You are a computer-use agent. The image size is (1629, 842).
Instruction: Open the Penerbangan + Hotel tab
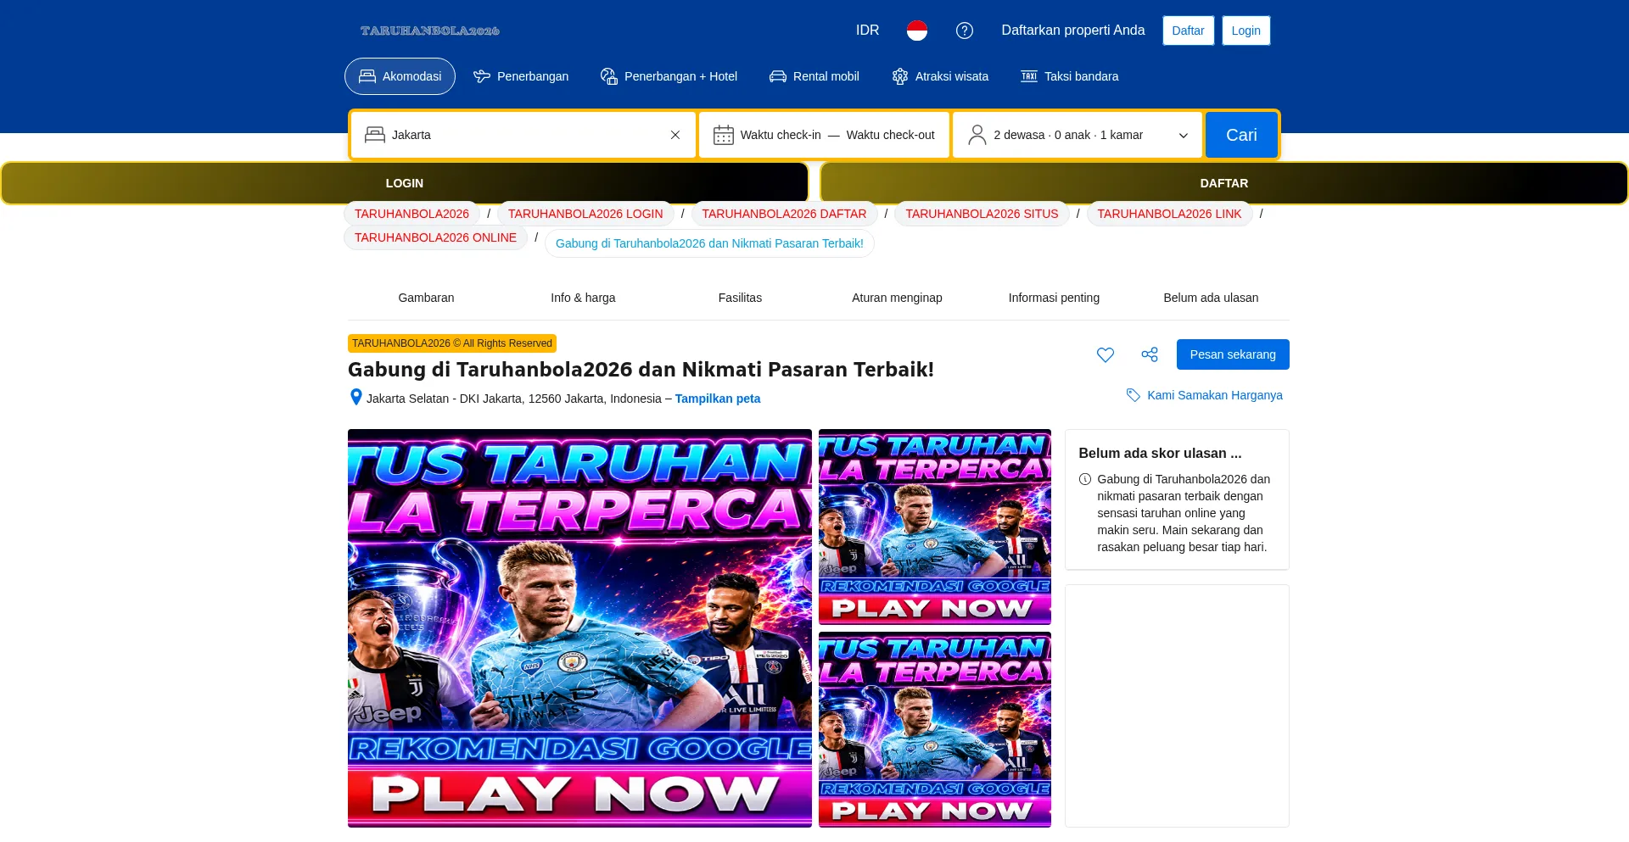[669, 76]
